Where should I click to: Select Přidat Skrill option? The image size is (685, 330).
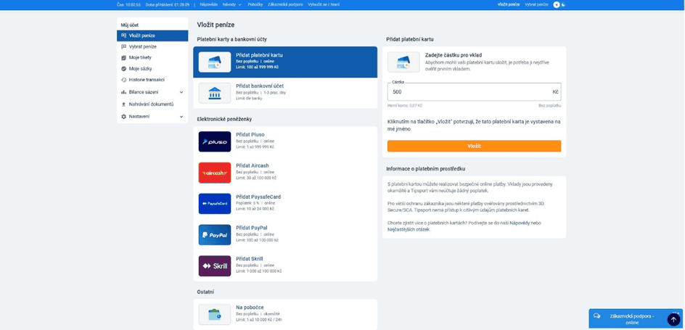(x=285, y=266)
